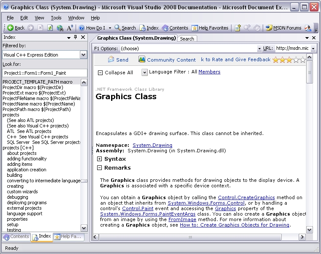Click the font size icon in toolbar
Screen dimensions: 321x254
[70, 28]
